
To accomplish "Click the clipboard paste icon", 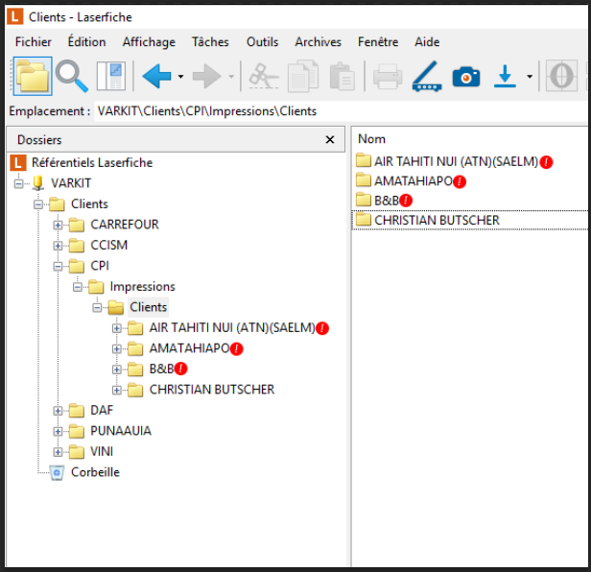I will click(343, 77).
